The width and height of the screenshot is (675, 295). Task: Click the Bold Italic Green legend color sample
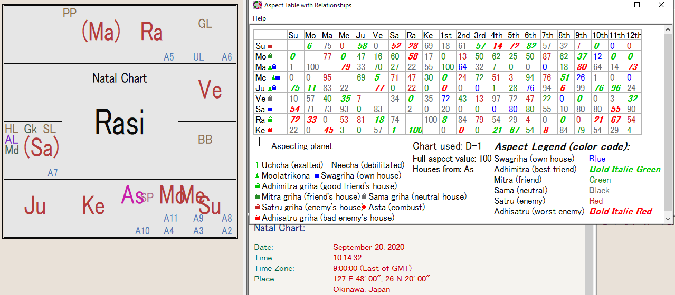pos(624,170)
